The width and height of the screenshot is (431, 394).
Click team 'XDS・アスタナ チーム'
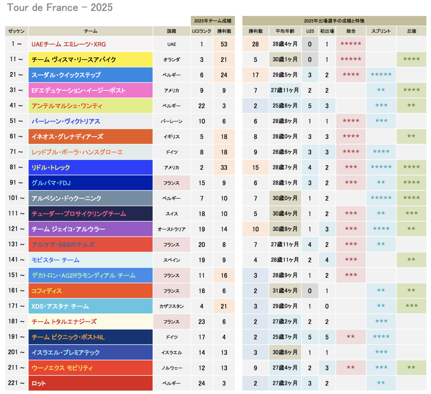(x=91, y=306)
